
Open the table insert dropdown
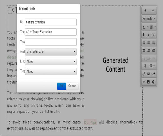(x=152, y=66)
